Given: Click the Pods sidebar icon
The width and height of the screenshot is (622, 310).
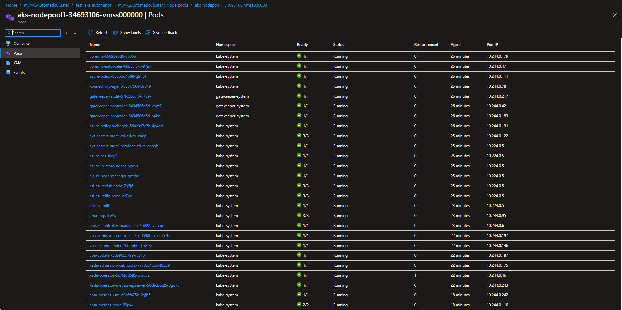Looking at the screenshot, I should point(8,53).
